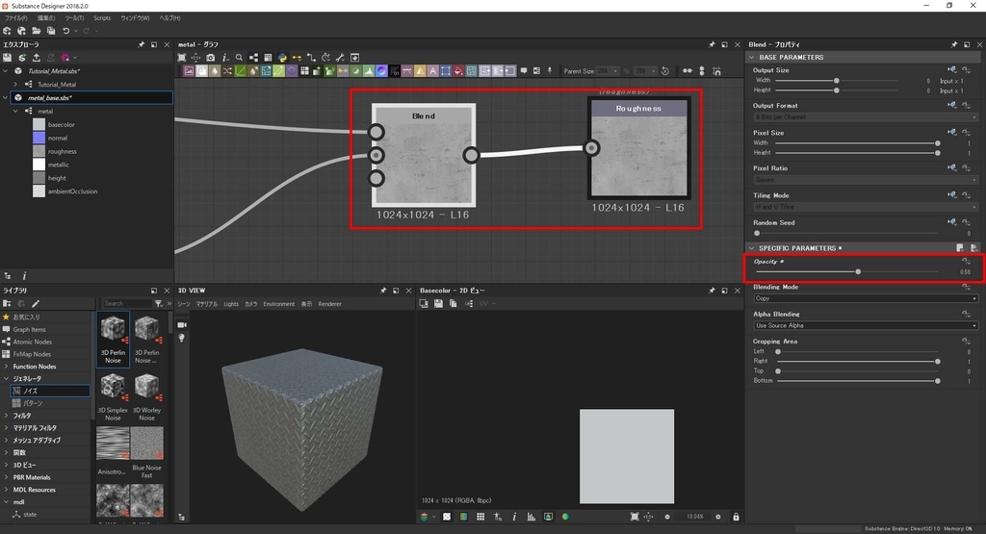Open the Scripts menu
Image resolution: width=986 pixels, height=534 pixels.
[101, 17]
